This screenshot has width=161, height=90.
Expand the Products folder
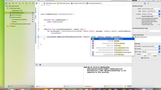pyautogui.click(x=7, y=26)
